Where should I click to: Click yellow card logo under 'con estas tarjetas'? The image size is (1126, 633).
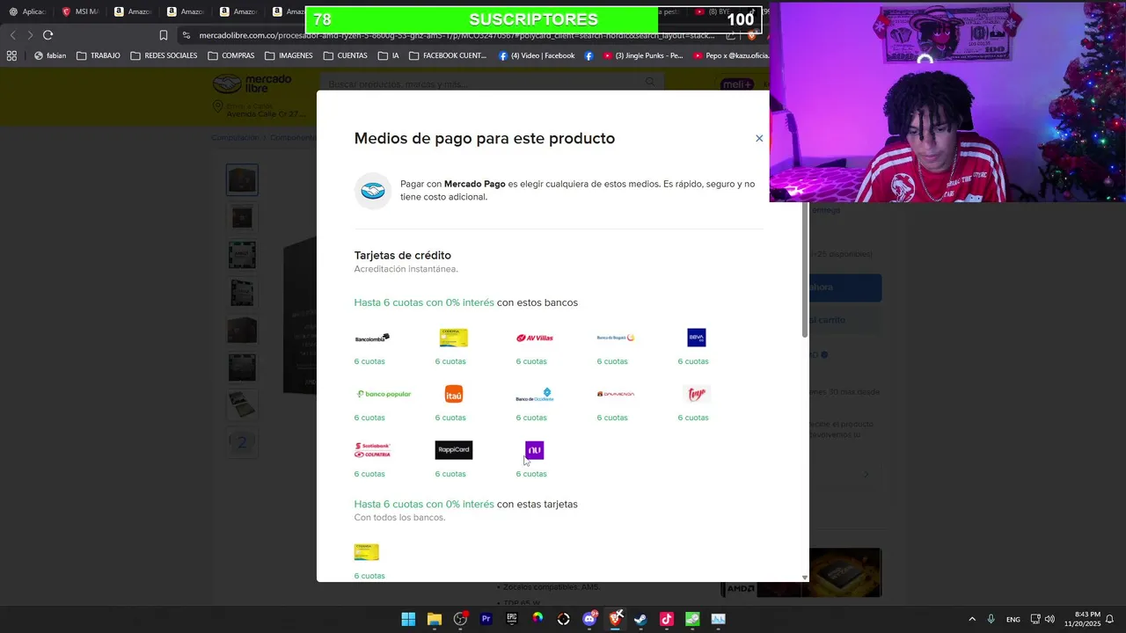367,552
